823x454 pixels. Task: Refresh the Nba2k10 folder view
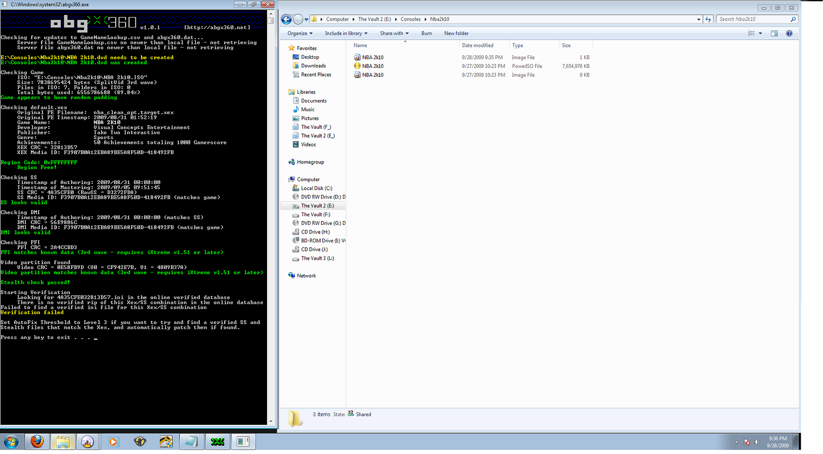pyautogui.click(x=708, y=19)
